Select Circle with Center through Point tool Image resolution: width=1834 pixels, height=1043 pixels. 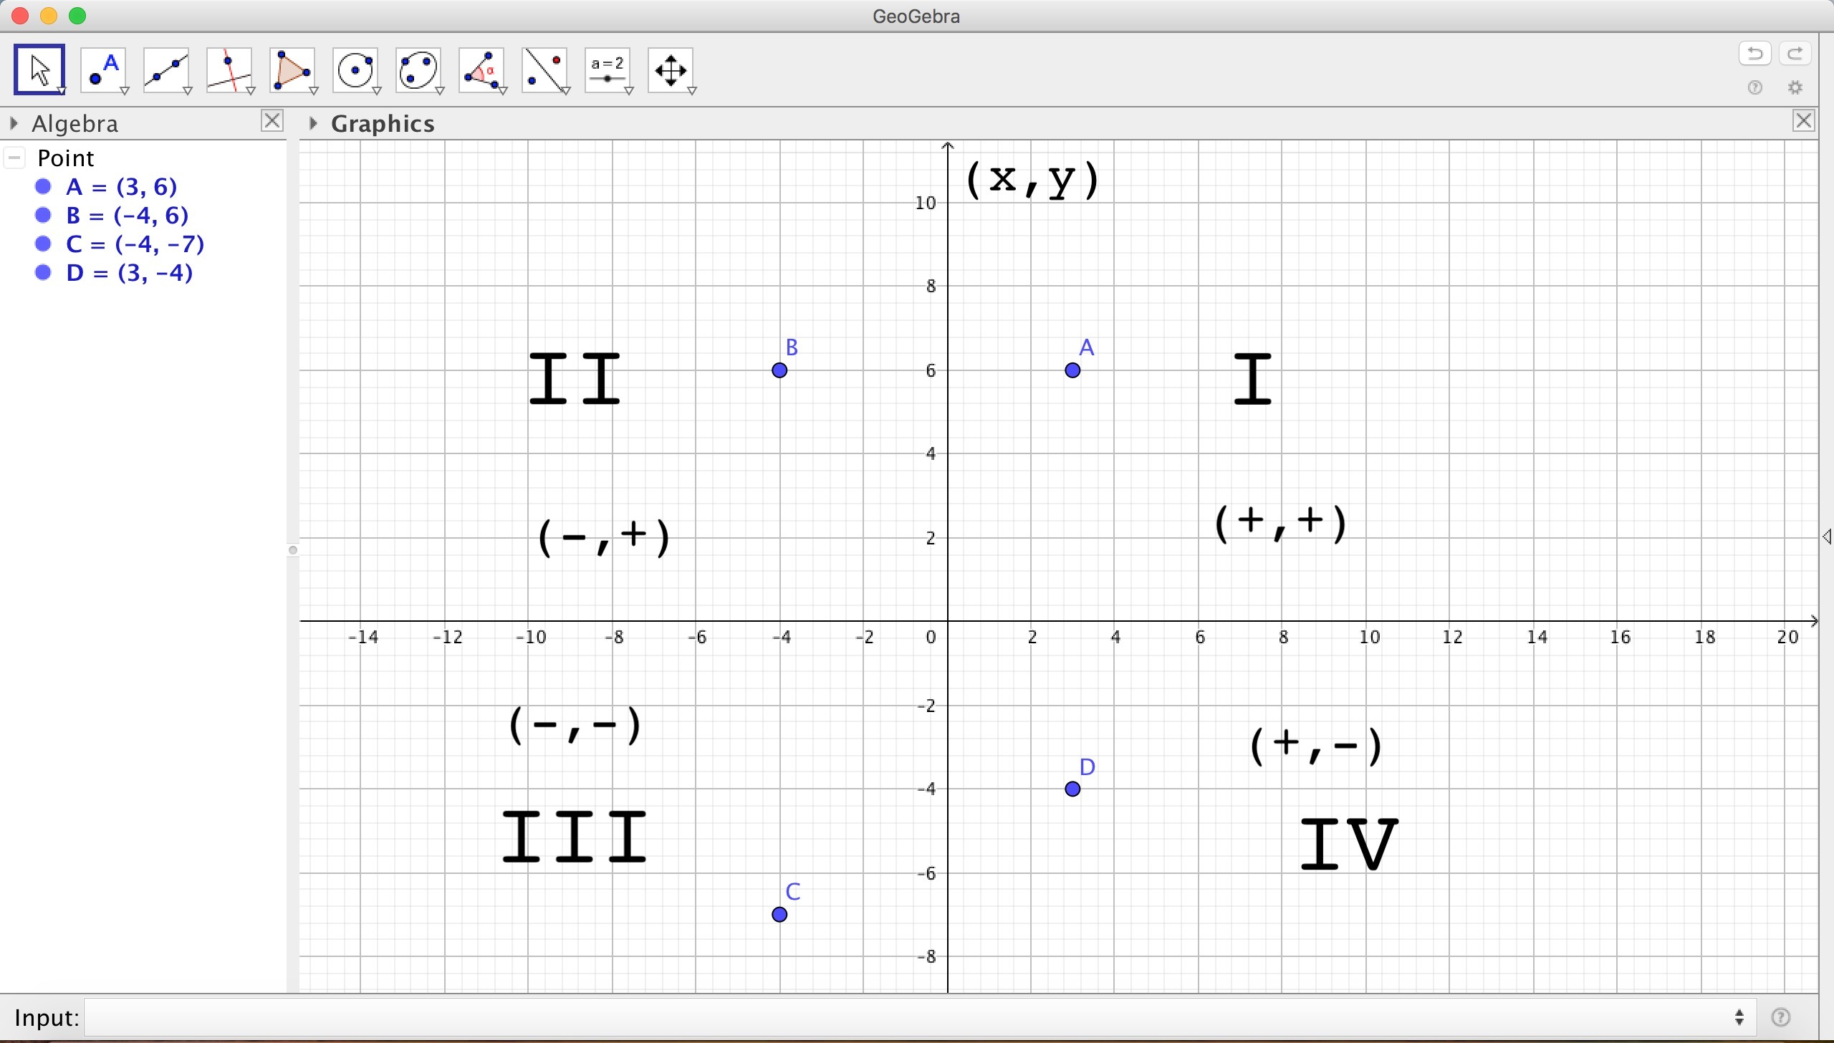tap(356, 70)
